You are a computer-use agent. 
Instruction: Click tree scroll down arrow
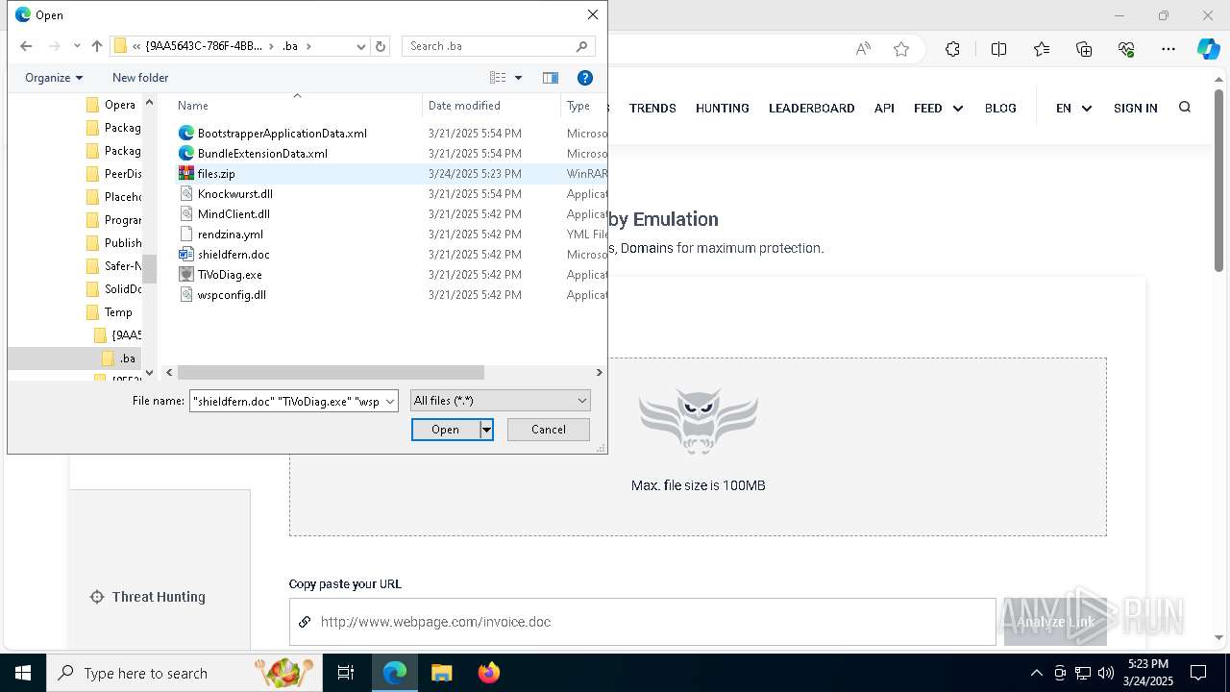click(149, 373)
